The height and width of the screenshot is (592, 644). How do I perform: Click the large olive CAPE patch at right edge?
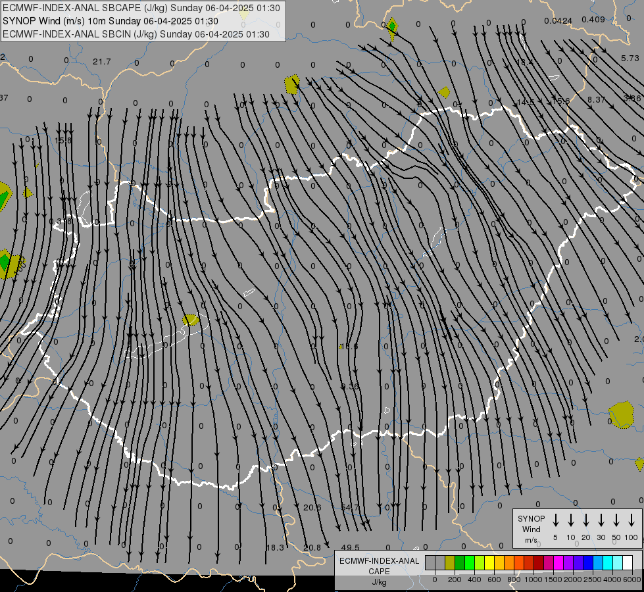[622, 415]
